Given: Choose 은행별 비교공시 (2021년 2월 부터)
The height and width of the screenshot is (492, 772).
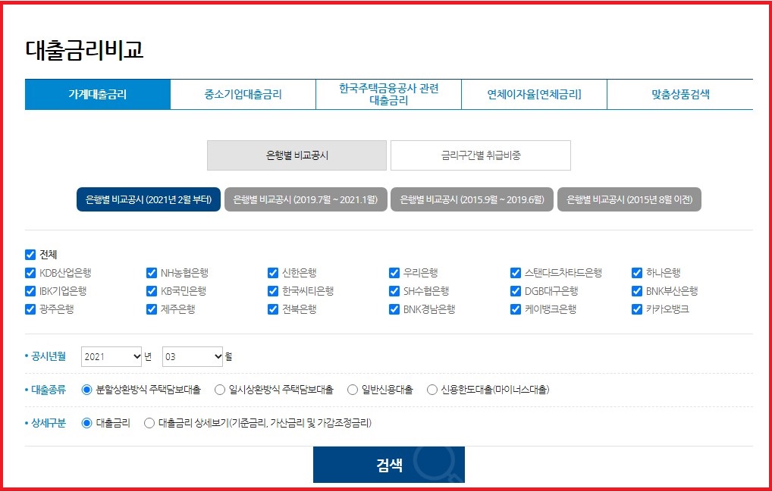Looking at the screenshot, I should [x=149, y=199].
